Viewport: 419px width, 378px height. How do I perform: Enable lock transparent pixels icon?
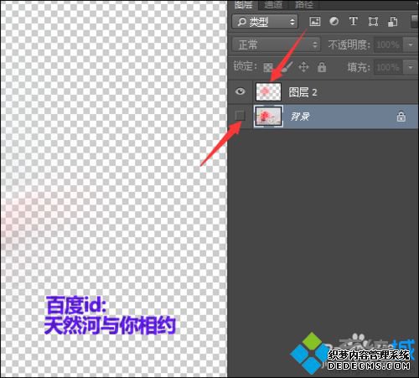click(268, 67)
